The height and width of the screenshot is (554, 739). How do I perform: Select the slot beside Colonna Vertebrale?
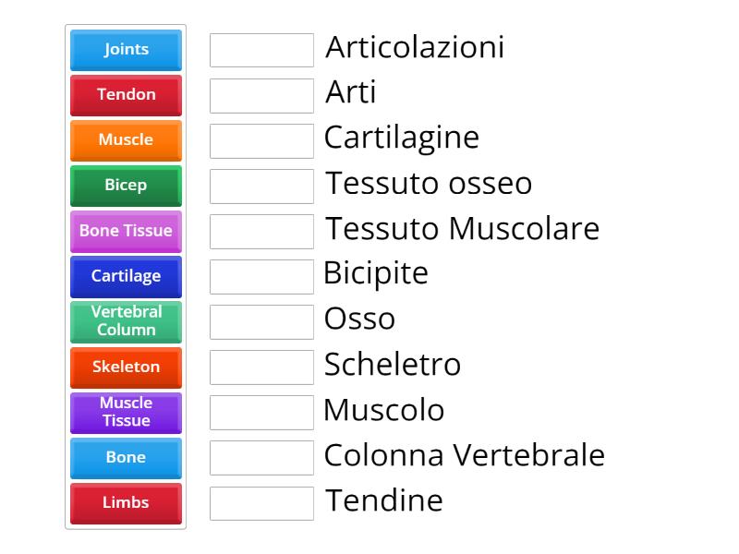(x=261, y=457)
